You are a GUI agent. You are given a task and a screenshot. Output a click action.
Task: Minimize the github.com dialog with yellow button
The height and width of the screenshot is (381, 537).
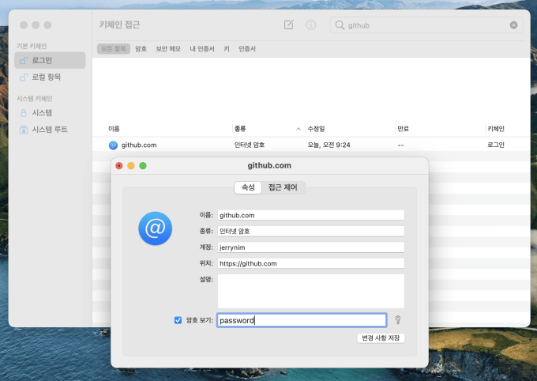coord(131,166)
